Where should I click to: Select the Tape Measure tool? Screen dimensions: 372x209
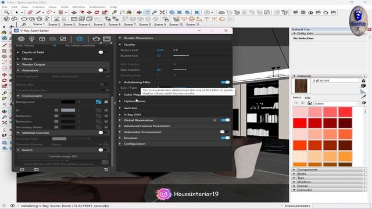point(115,12)
